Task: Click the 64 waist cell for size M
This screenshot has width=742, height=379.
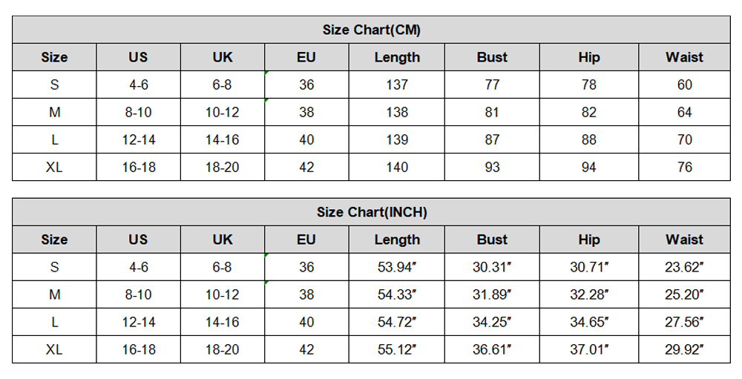Action: [684, 112]
